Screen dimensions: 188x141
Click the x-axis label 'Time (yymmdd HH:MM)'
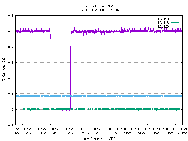98,138
